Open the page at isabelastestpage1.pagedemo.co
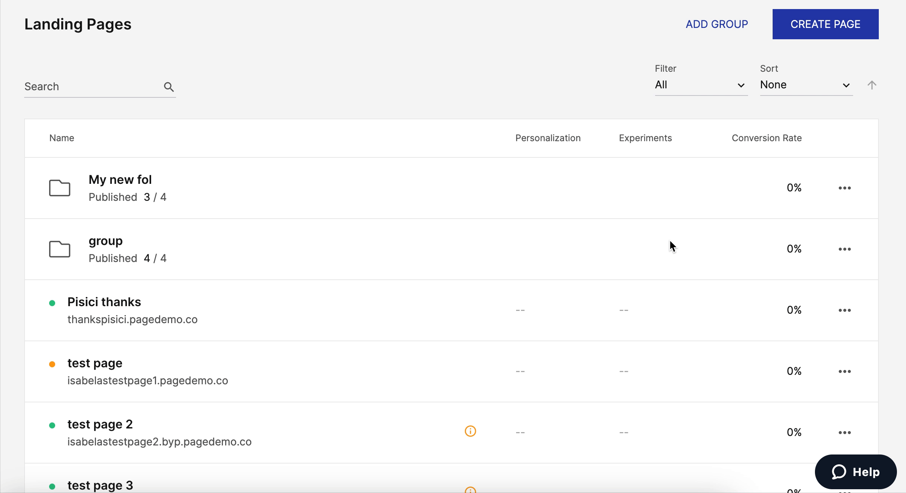This screenshot has width=906, height=493. tap(95, 364)
